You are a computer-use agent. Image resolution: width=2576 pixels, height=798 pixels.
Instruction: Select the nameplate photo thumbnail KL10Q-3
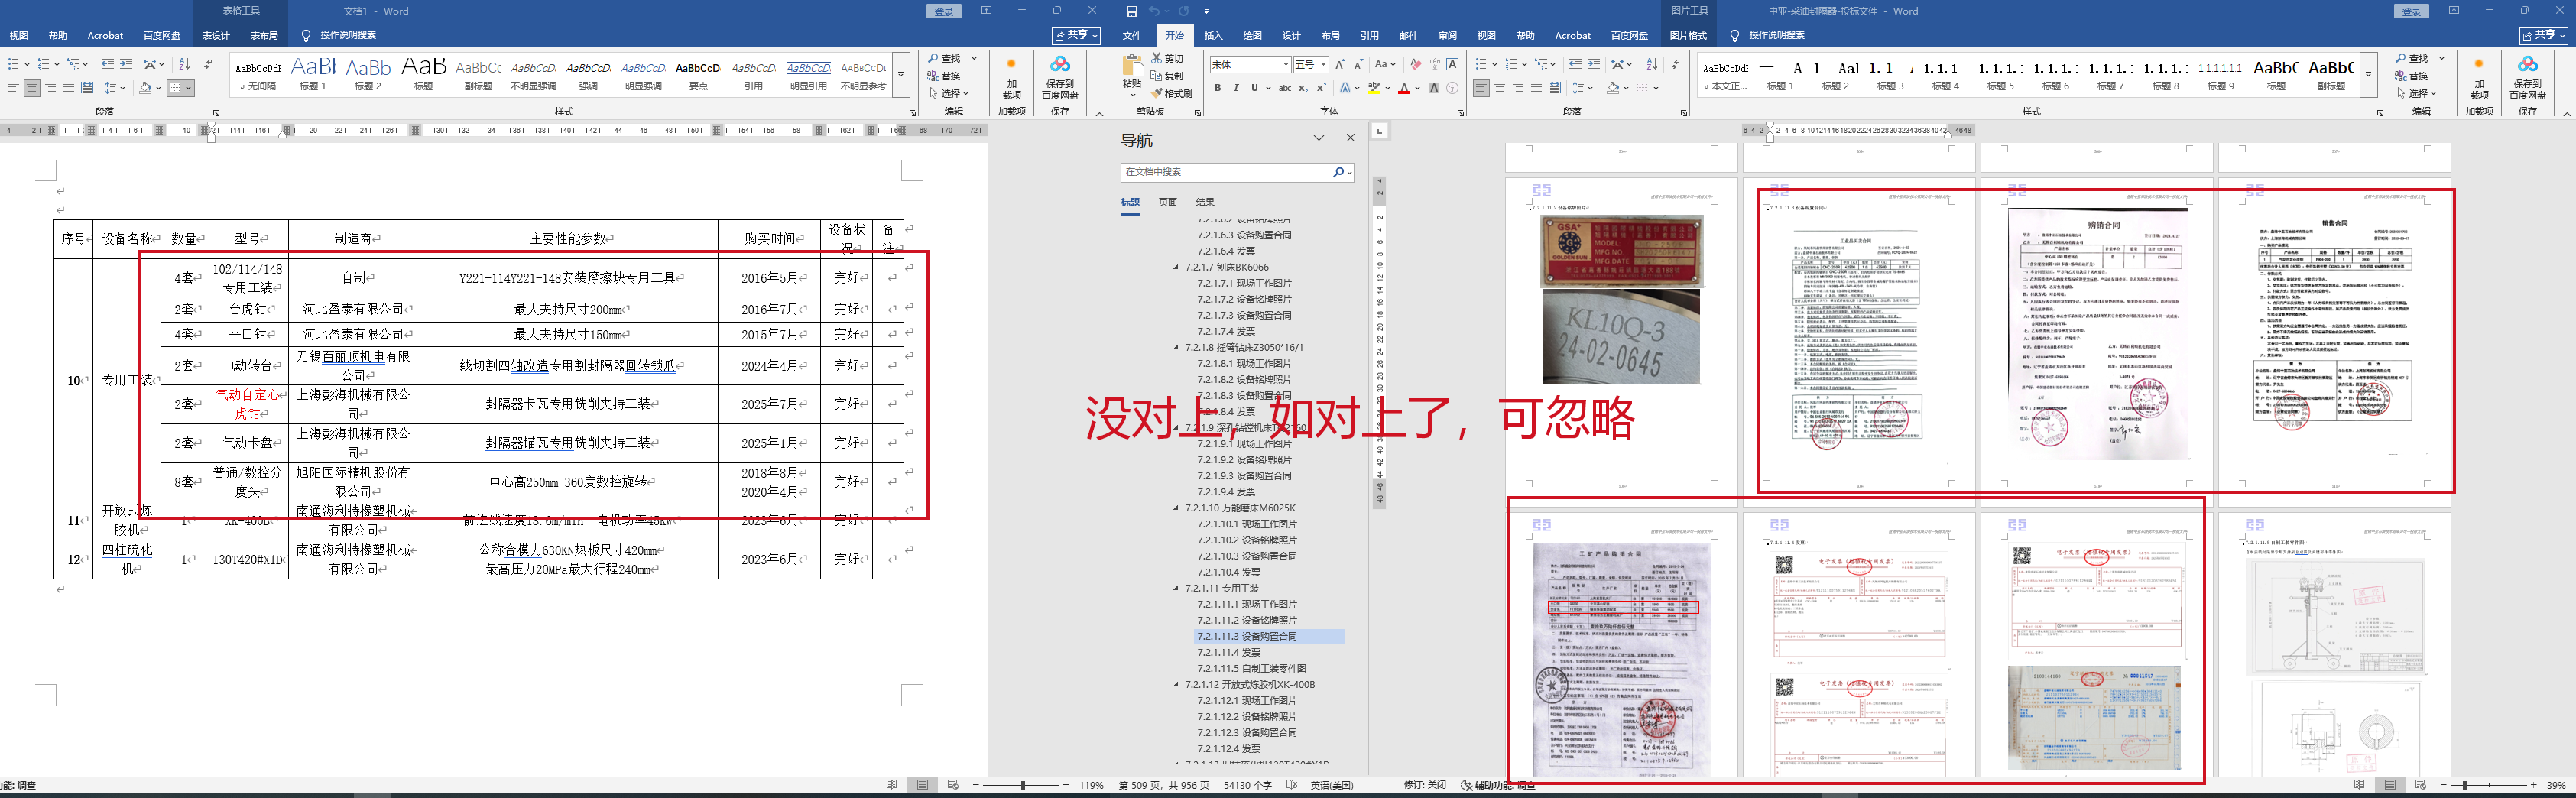[x=1621, y=338]
